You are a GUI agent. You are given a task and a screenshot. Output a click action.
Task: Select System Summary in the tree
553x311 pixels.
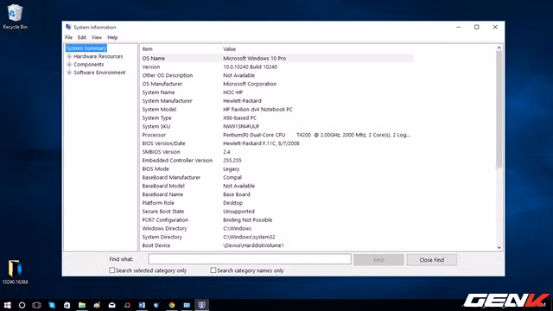click(x=86, y=48)
